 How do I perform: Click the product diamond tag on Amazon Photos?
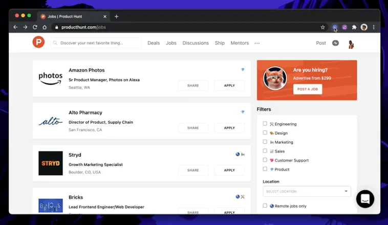[x=243, y=70]
